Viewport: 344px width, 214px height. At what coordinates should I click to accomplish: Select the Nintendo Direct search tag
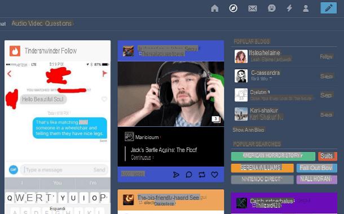(x=262, y=180)
